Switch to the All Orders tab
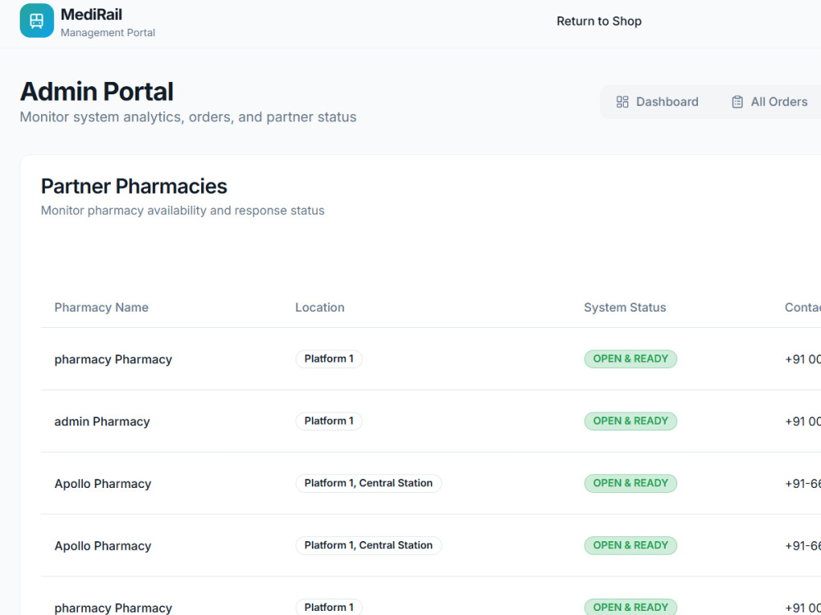Viewport: 821px width, 615px height. click(x=769, y=102)
